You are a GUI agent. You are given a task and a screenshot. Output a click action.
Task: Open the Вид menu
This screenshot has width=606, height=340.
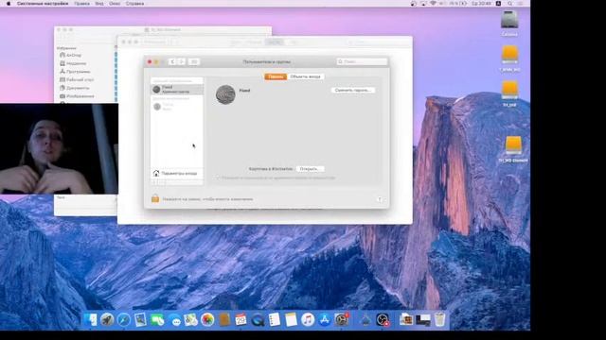[x=99, y=4]
